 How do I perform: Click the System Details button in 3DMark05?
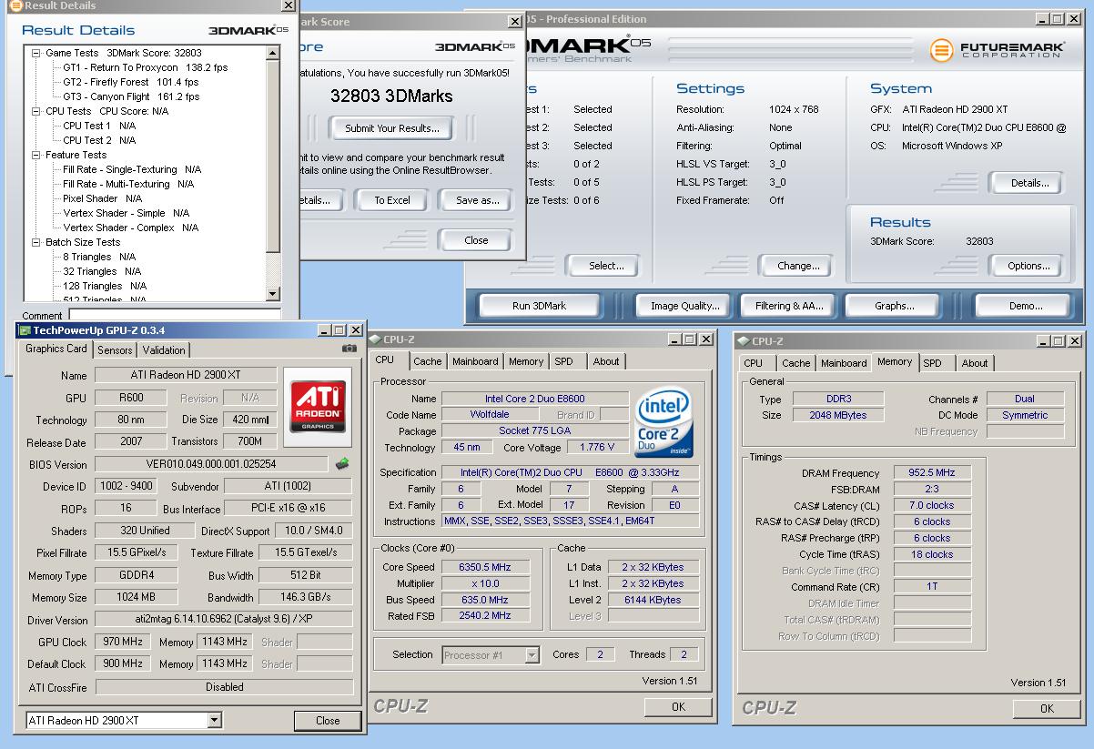[1029, 183]
